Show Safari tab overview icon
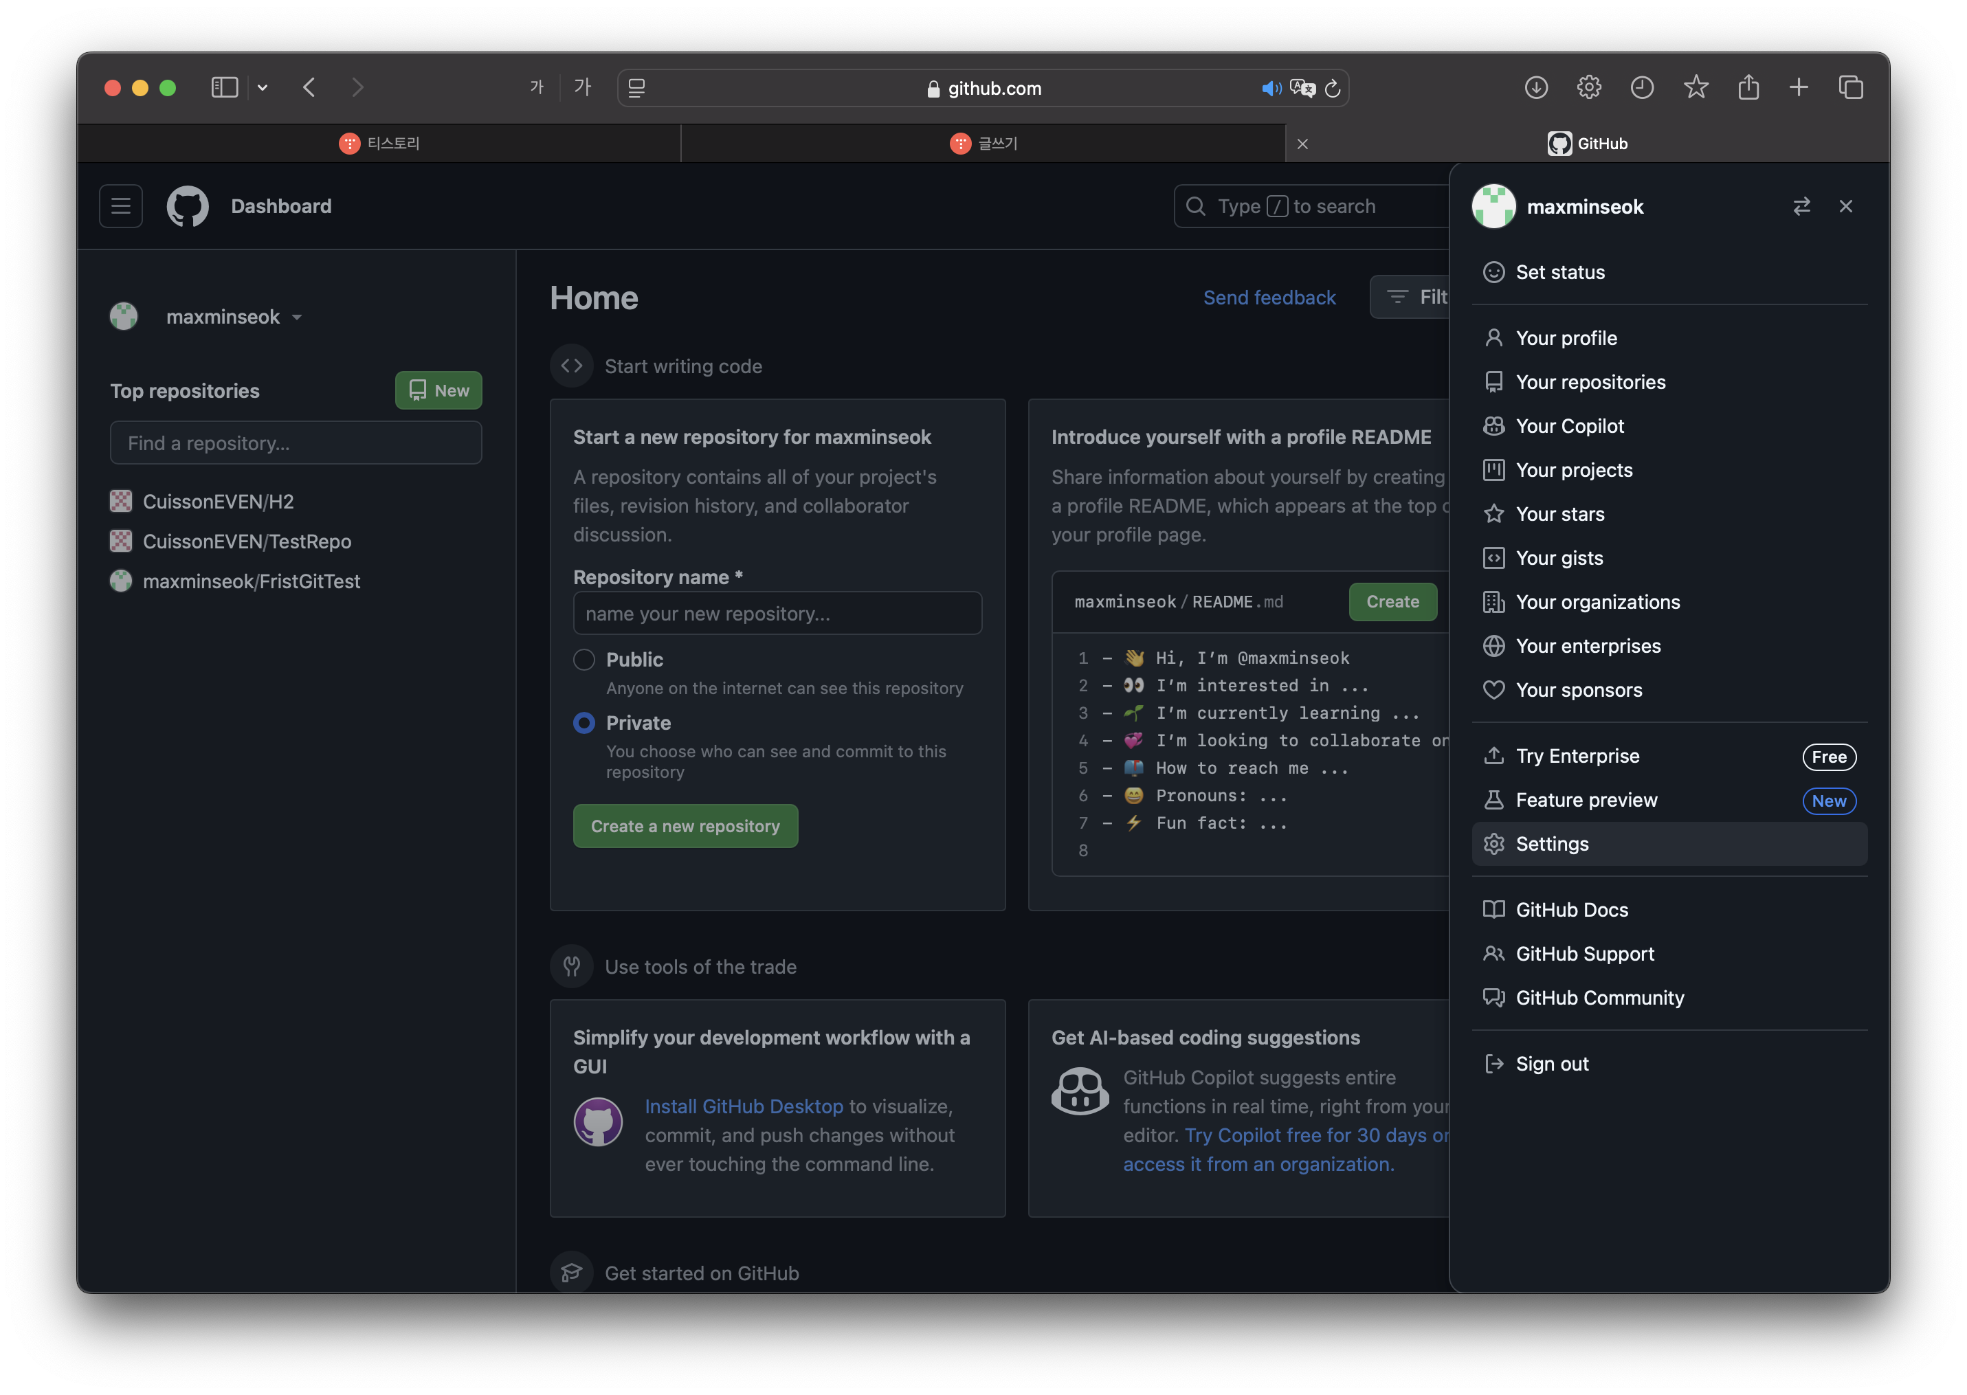Image resolution: width=1967 pixels, height=1395 pixels. point(1850,88)
